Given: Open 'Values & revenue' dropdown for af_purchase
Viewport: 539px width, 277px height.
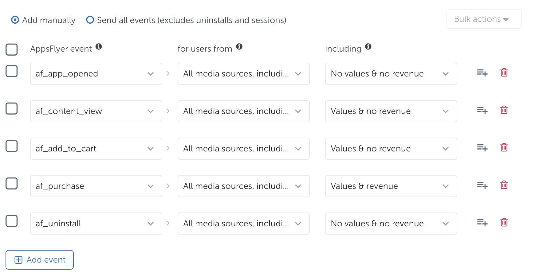Looking at the screenshot, I should 391,186.
